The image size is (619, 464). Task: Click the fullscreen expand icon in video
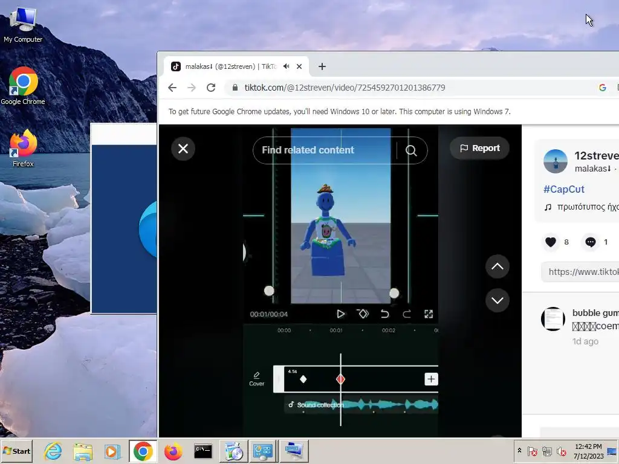(429, 314)
